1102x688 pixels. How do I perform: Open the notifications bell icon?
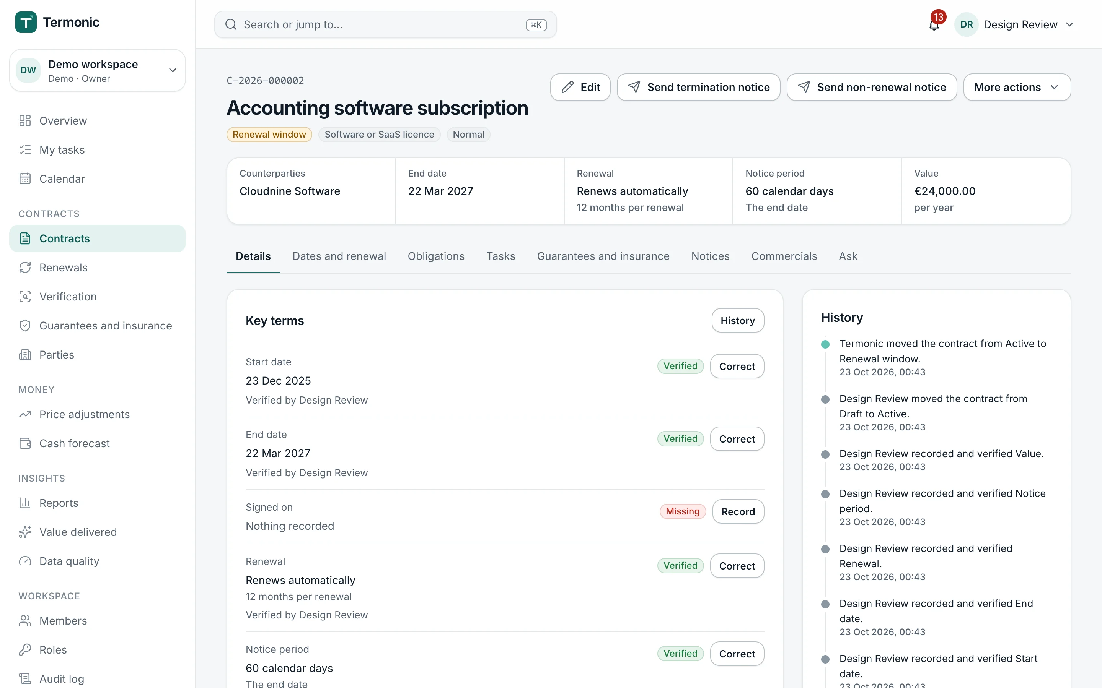[x=934, y=24]
